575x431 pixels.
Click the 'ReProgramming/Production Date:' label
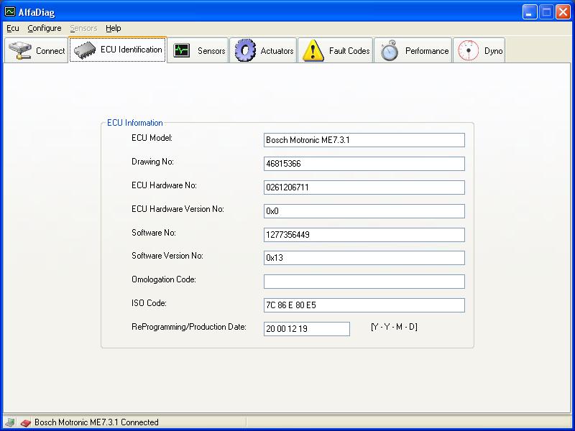point(189,327)
